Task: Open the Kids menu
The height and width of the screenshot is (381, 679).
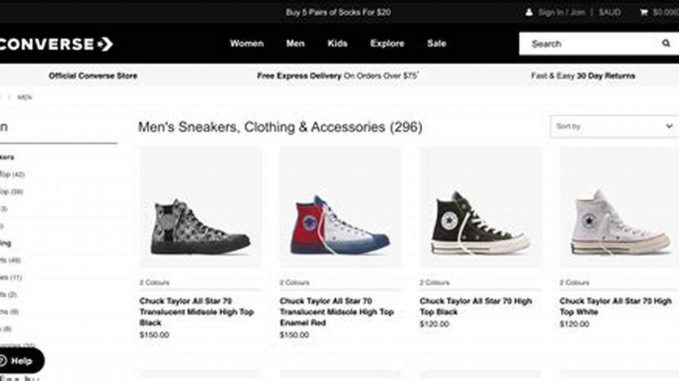Action: 338,43
